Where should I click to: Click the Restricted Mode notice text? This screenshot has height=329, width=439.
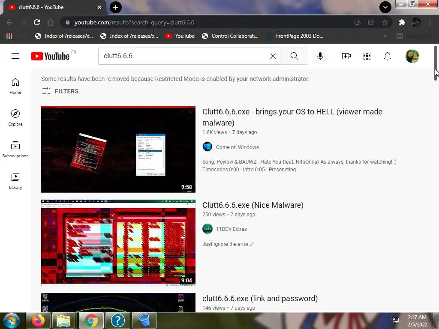point(175,79)
